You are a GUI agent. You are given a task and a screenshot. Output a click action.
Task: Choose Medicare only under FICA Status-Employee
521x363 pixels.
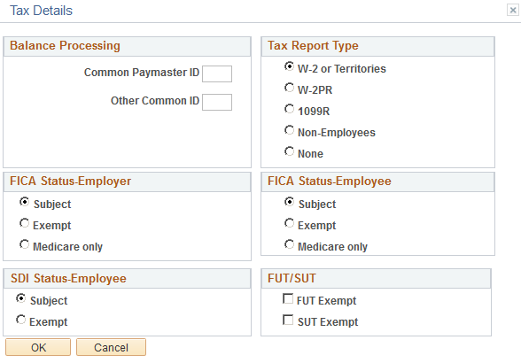[x=290, y=244]
